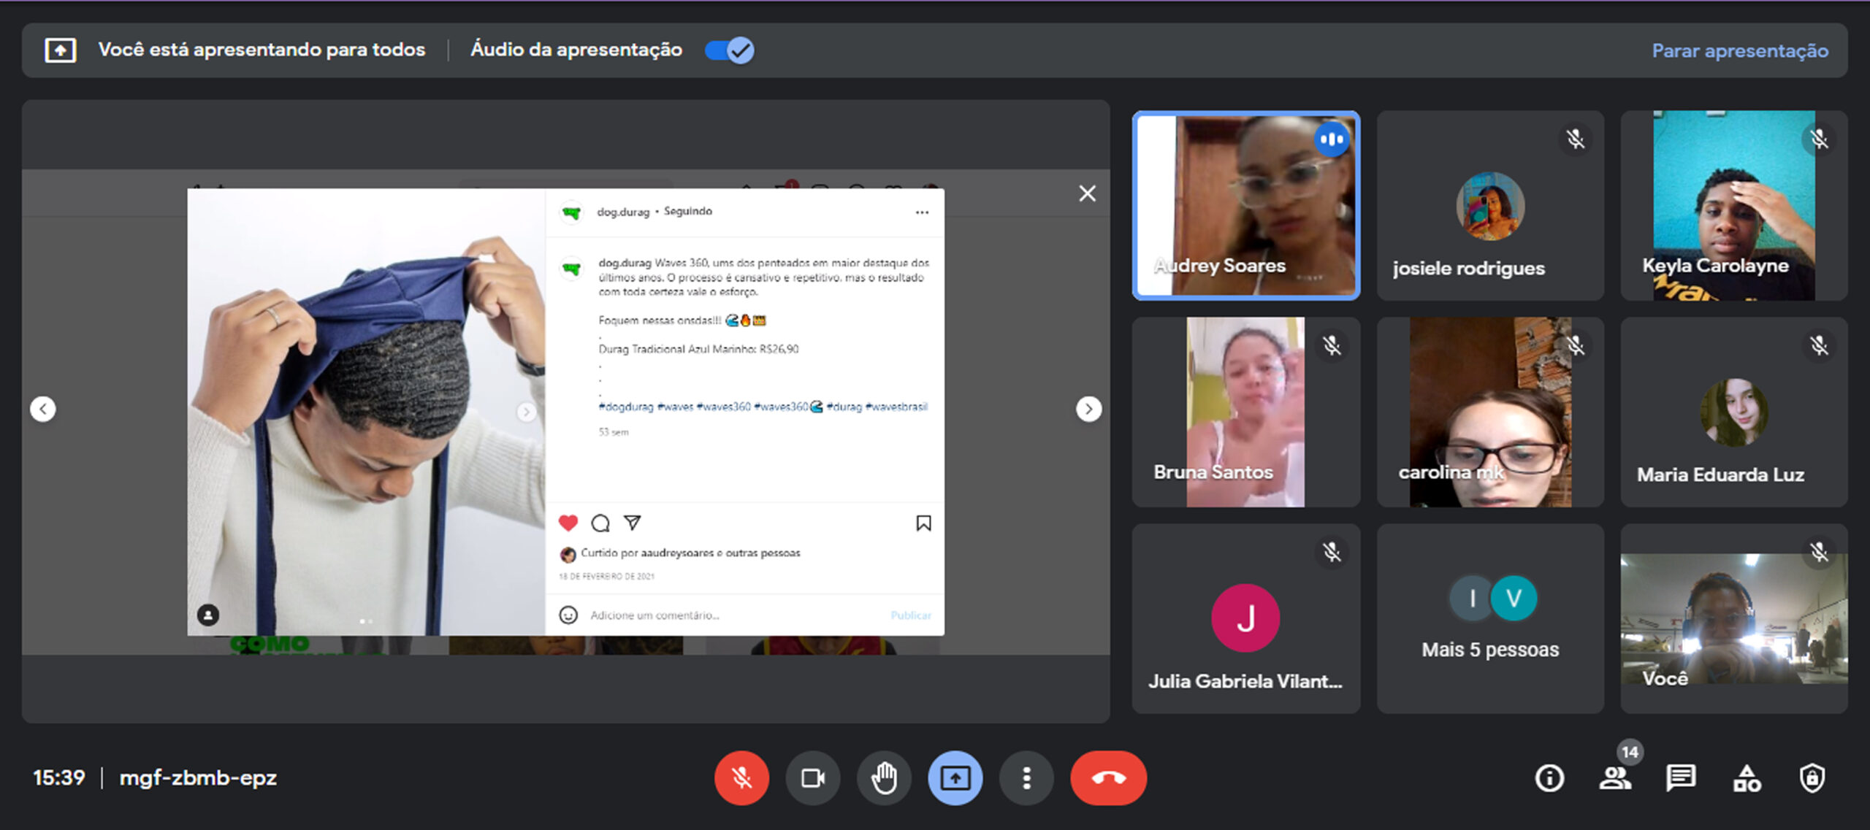The image size is (1870, 830).
Task: Save post with bookmark icon
Action: [x=923, y=523]
